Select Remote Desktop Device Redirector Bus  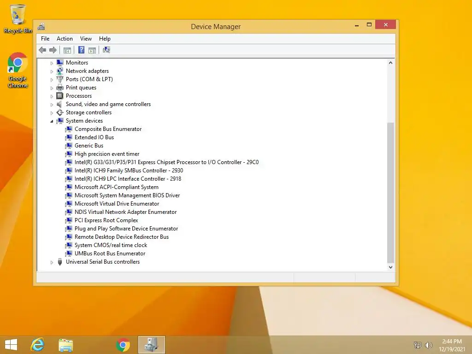pos(122,237)
